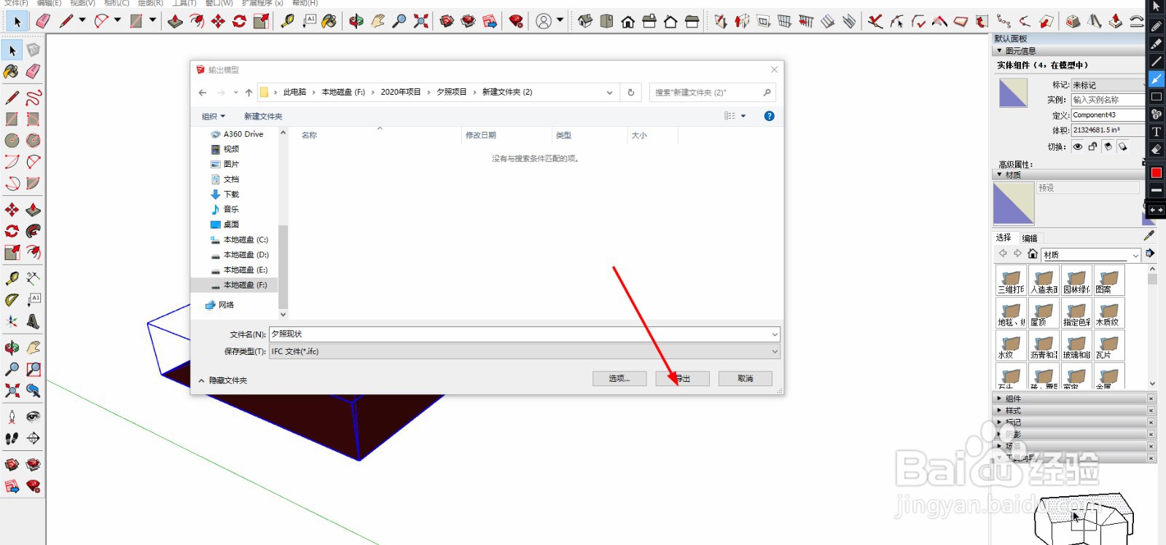Viewport: 1166px width, 545px height.
Task: Pick the Circle tool in left toolbar
Action: 12,141
